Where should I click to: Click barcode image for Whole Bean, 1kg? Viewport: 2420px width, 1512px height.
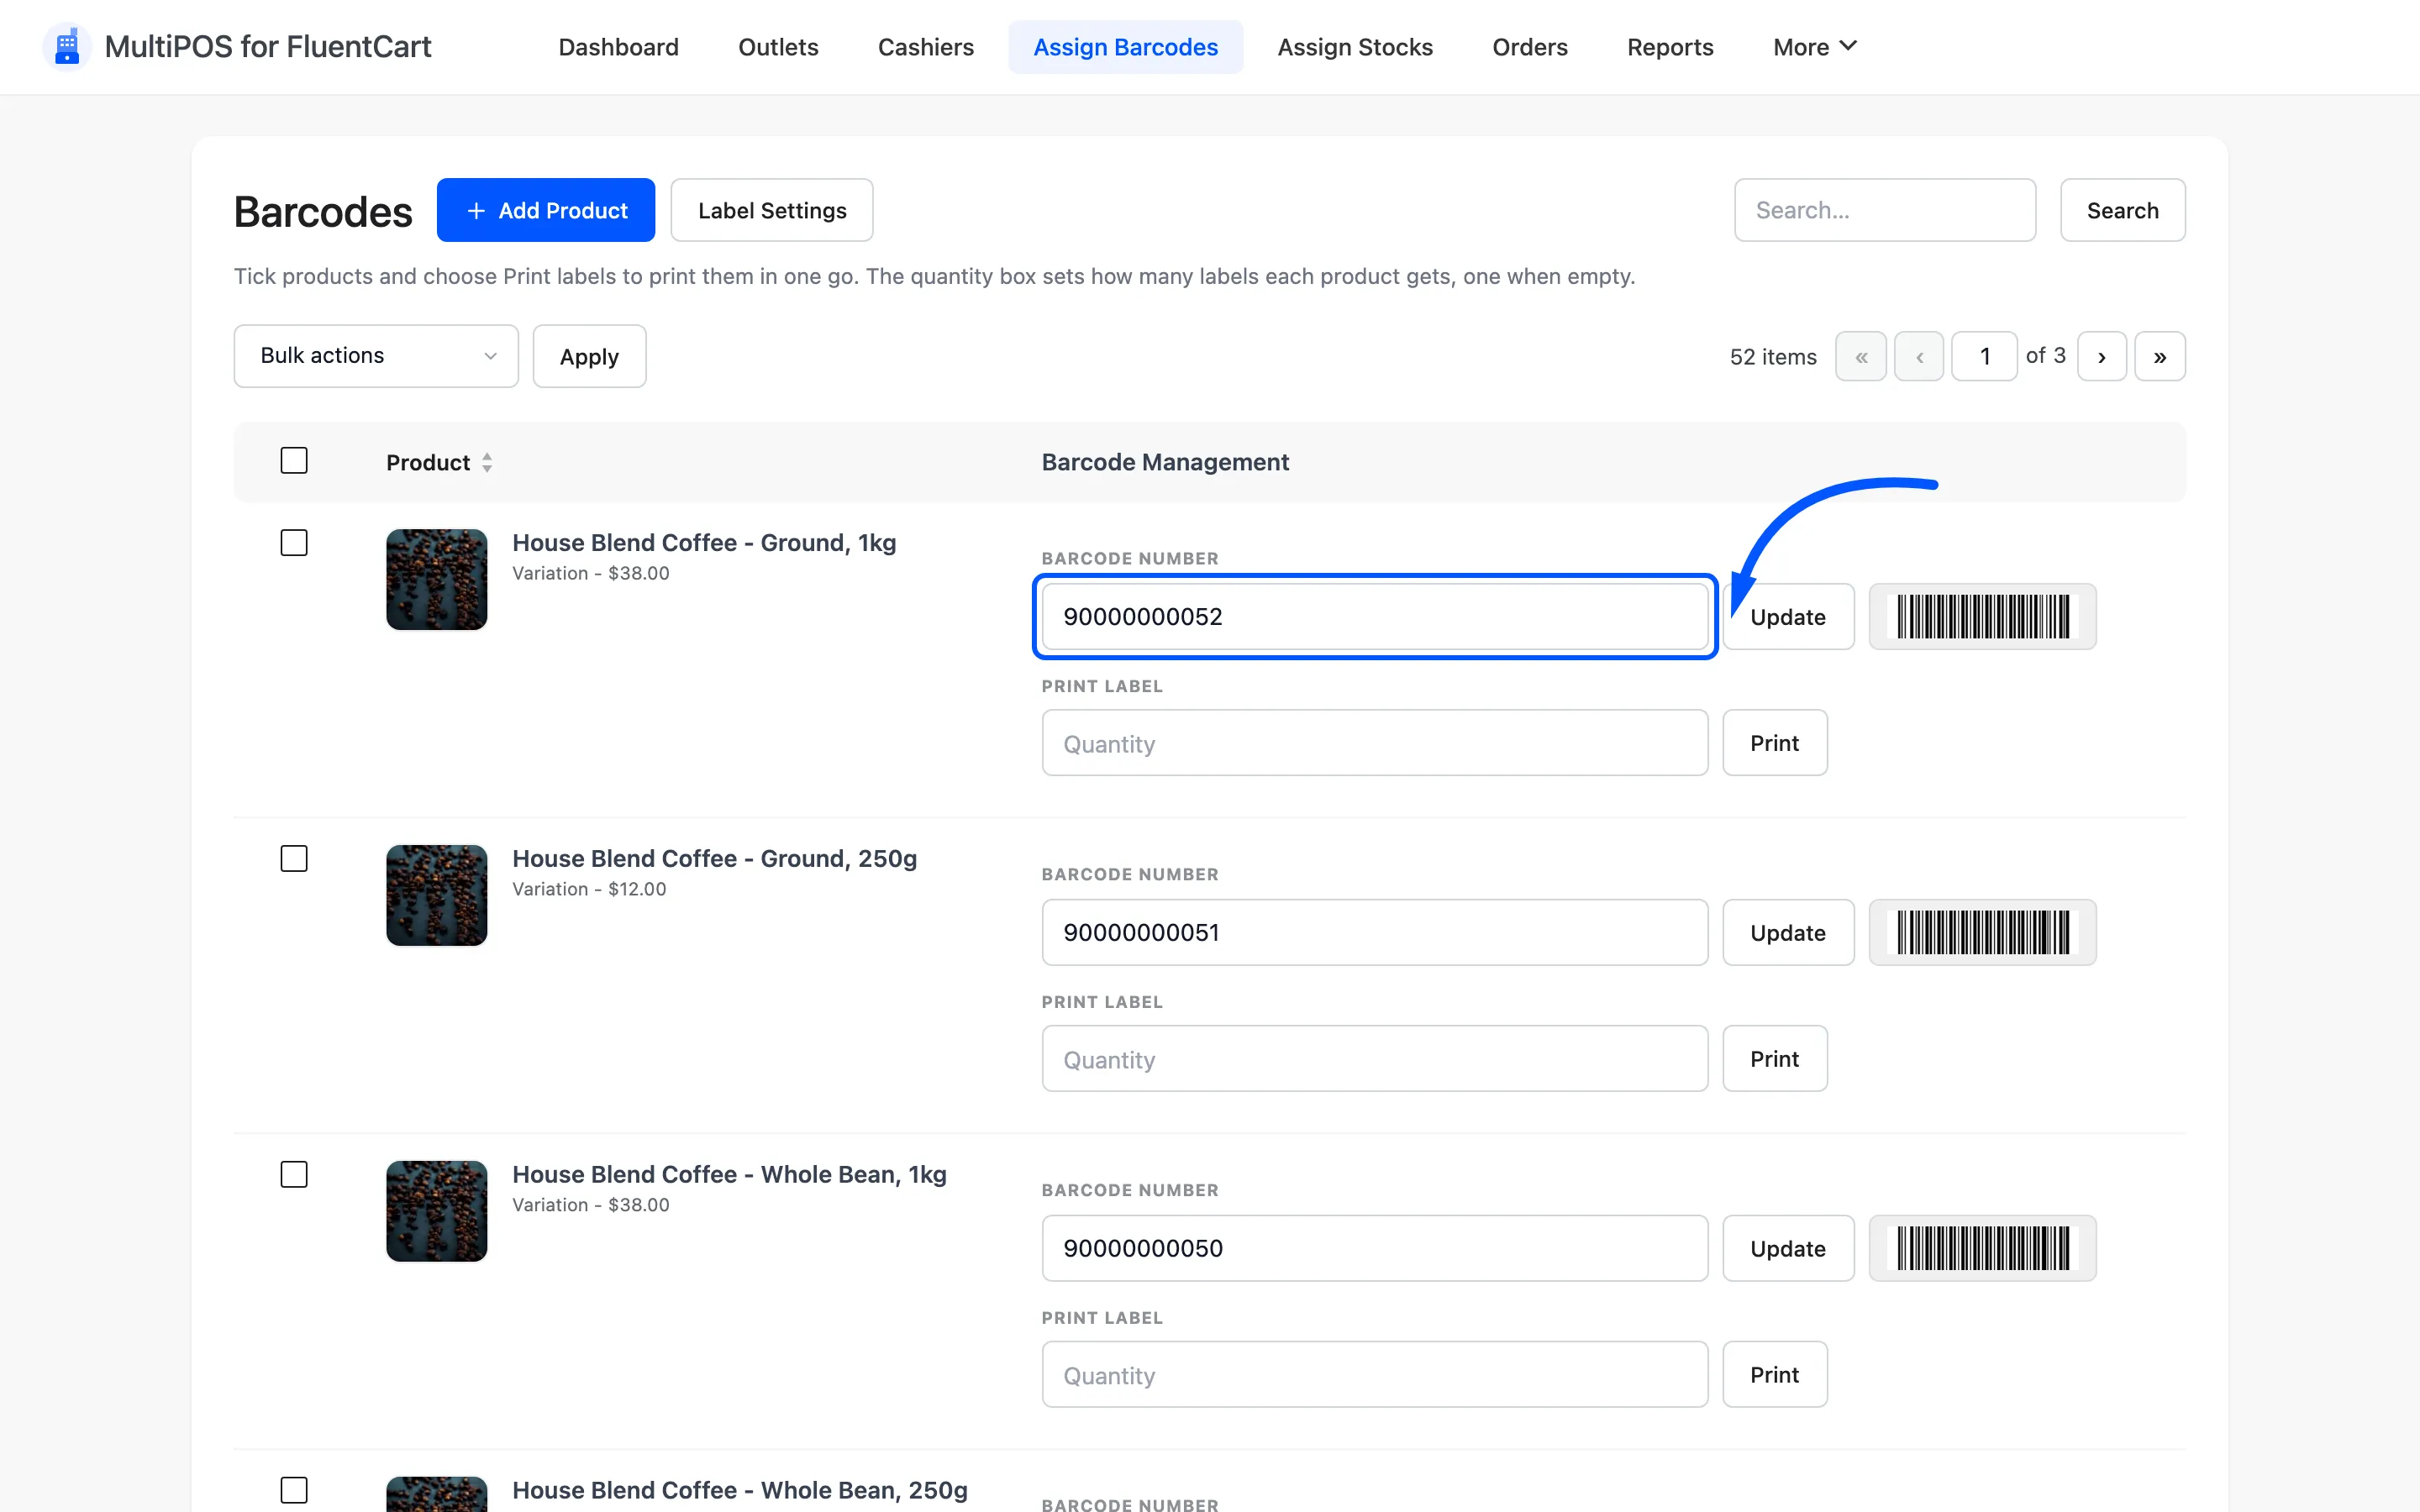(x=1982, y=1249)
